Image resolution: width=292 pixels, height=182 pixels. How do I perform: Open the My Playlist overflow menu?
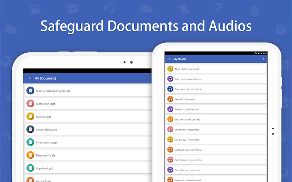[x=263, y=59]
